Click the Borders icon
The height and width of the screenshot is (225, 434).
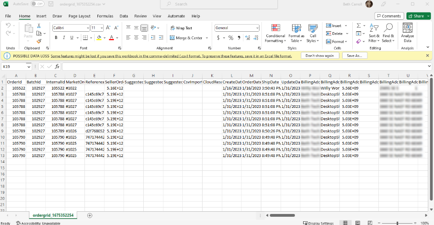85,38
